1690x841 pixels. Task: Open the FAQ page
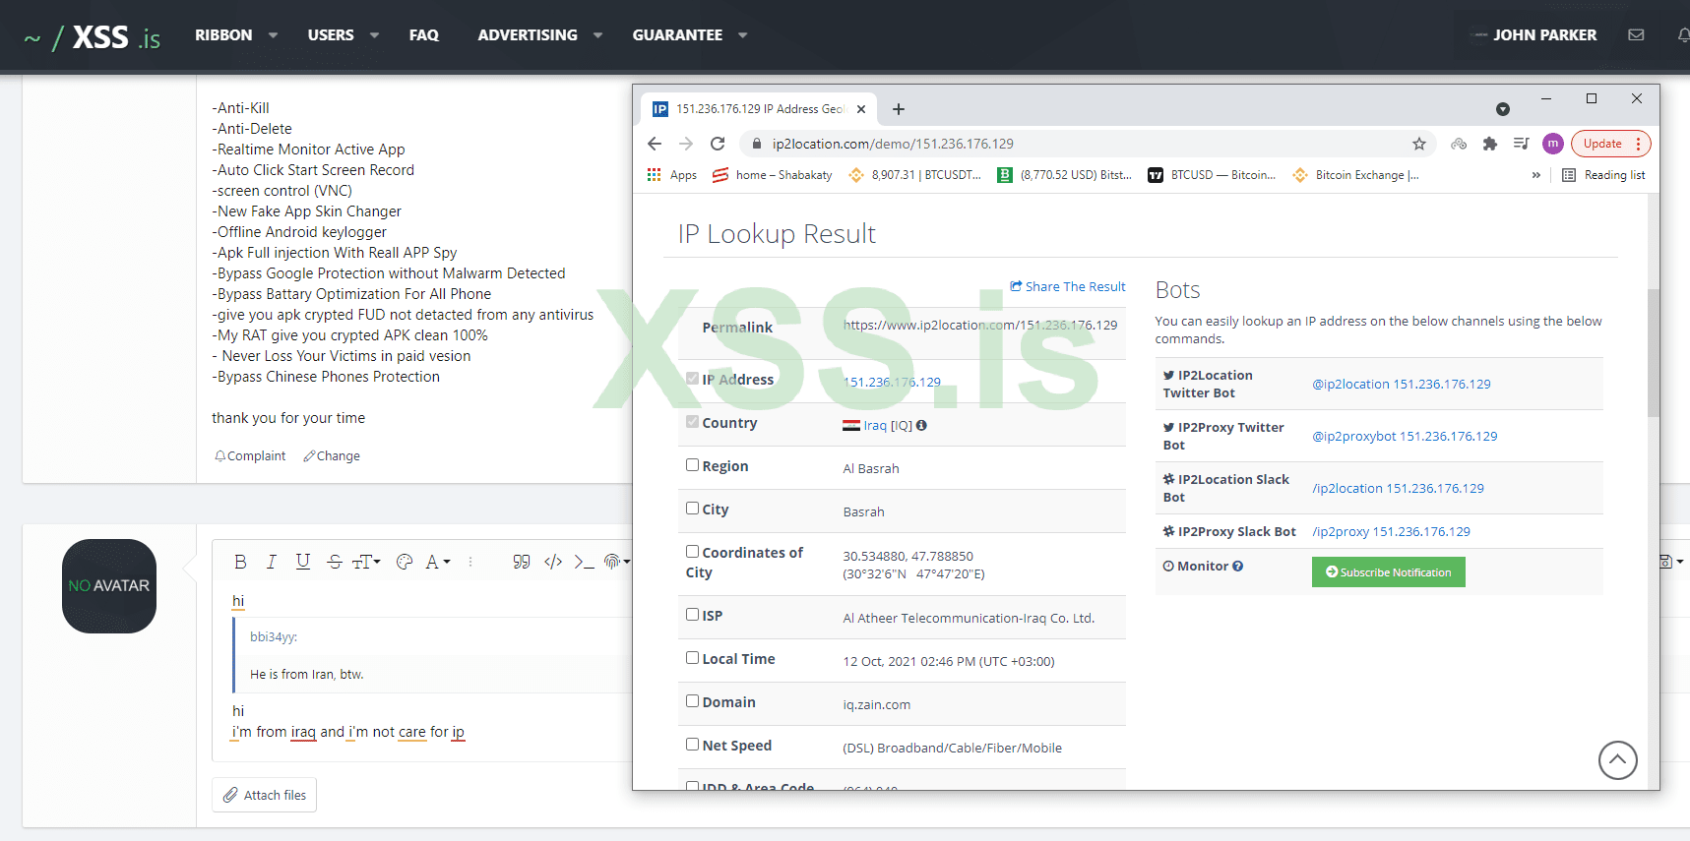424,35
